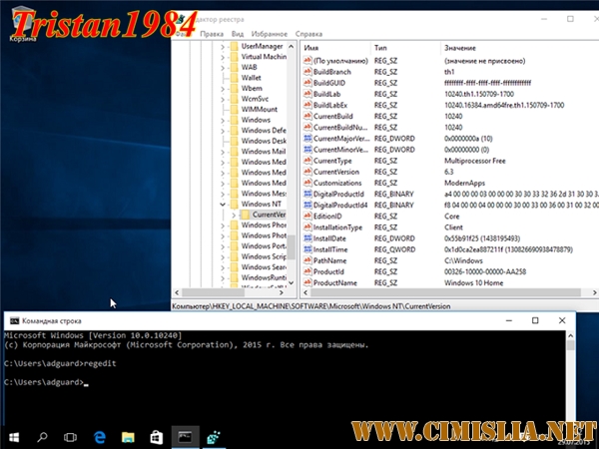Open the Правка menu
599x449 pixels.
pyautogui.click(x=212, y=33)
